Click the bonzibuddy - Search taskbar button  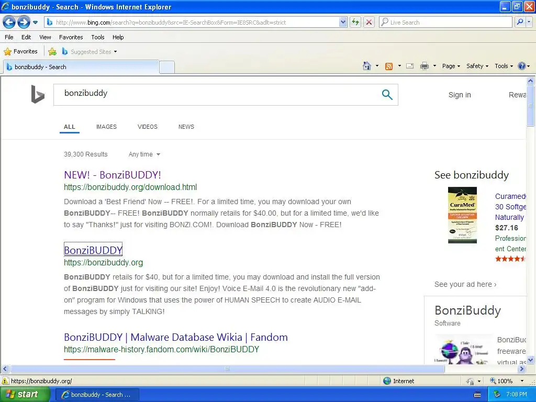97,395
